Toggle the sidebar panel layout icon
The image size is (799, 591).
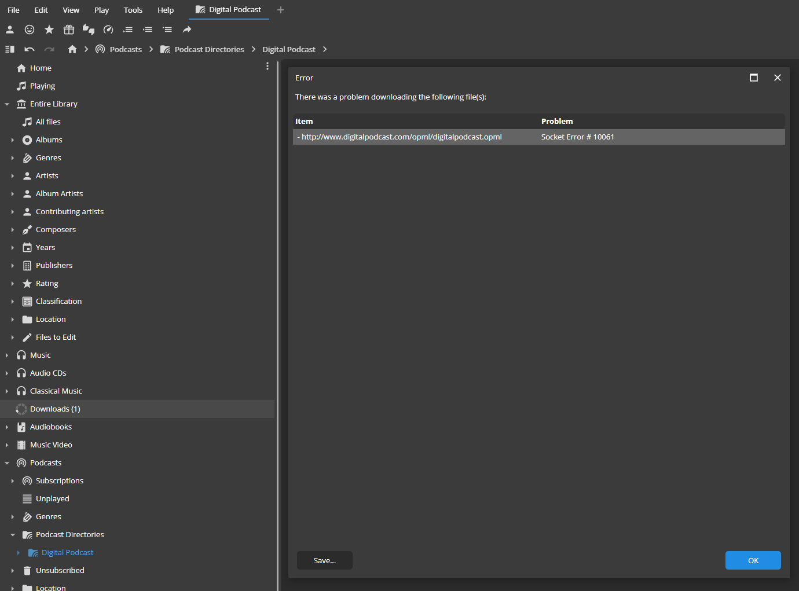tap(10, 49)
